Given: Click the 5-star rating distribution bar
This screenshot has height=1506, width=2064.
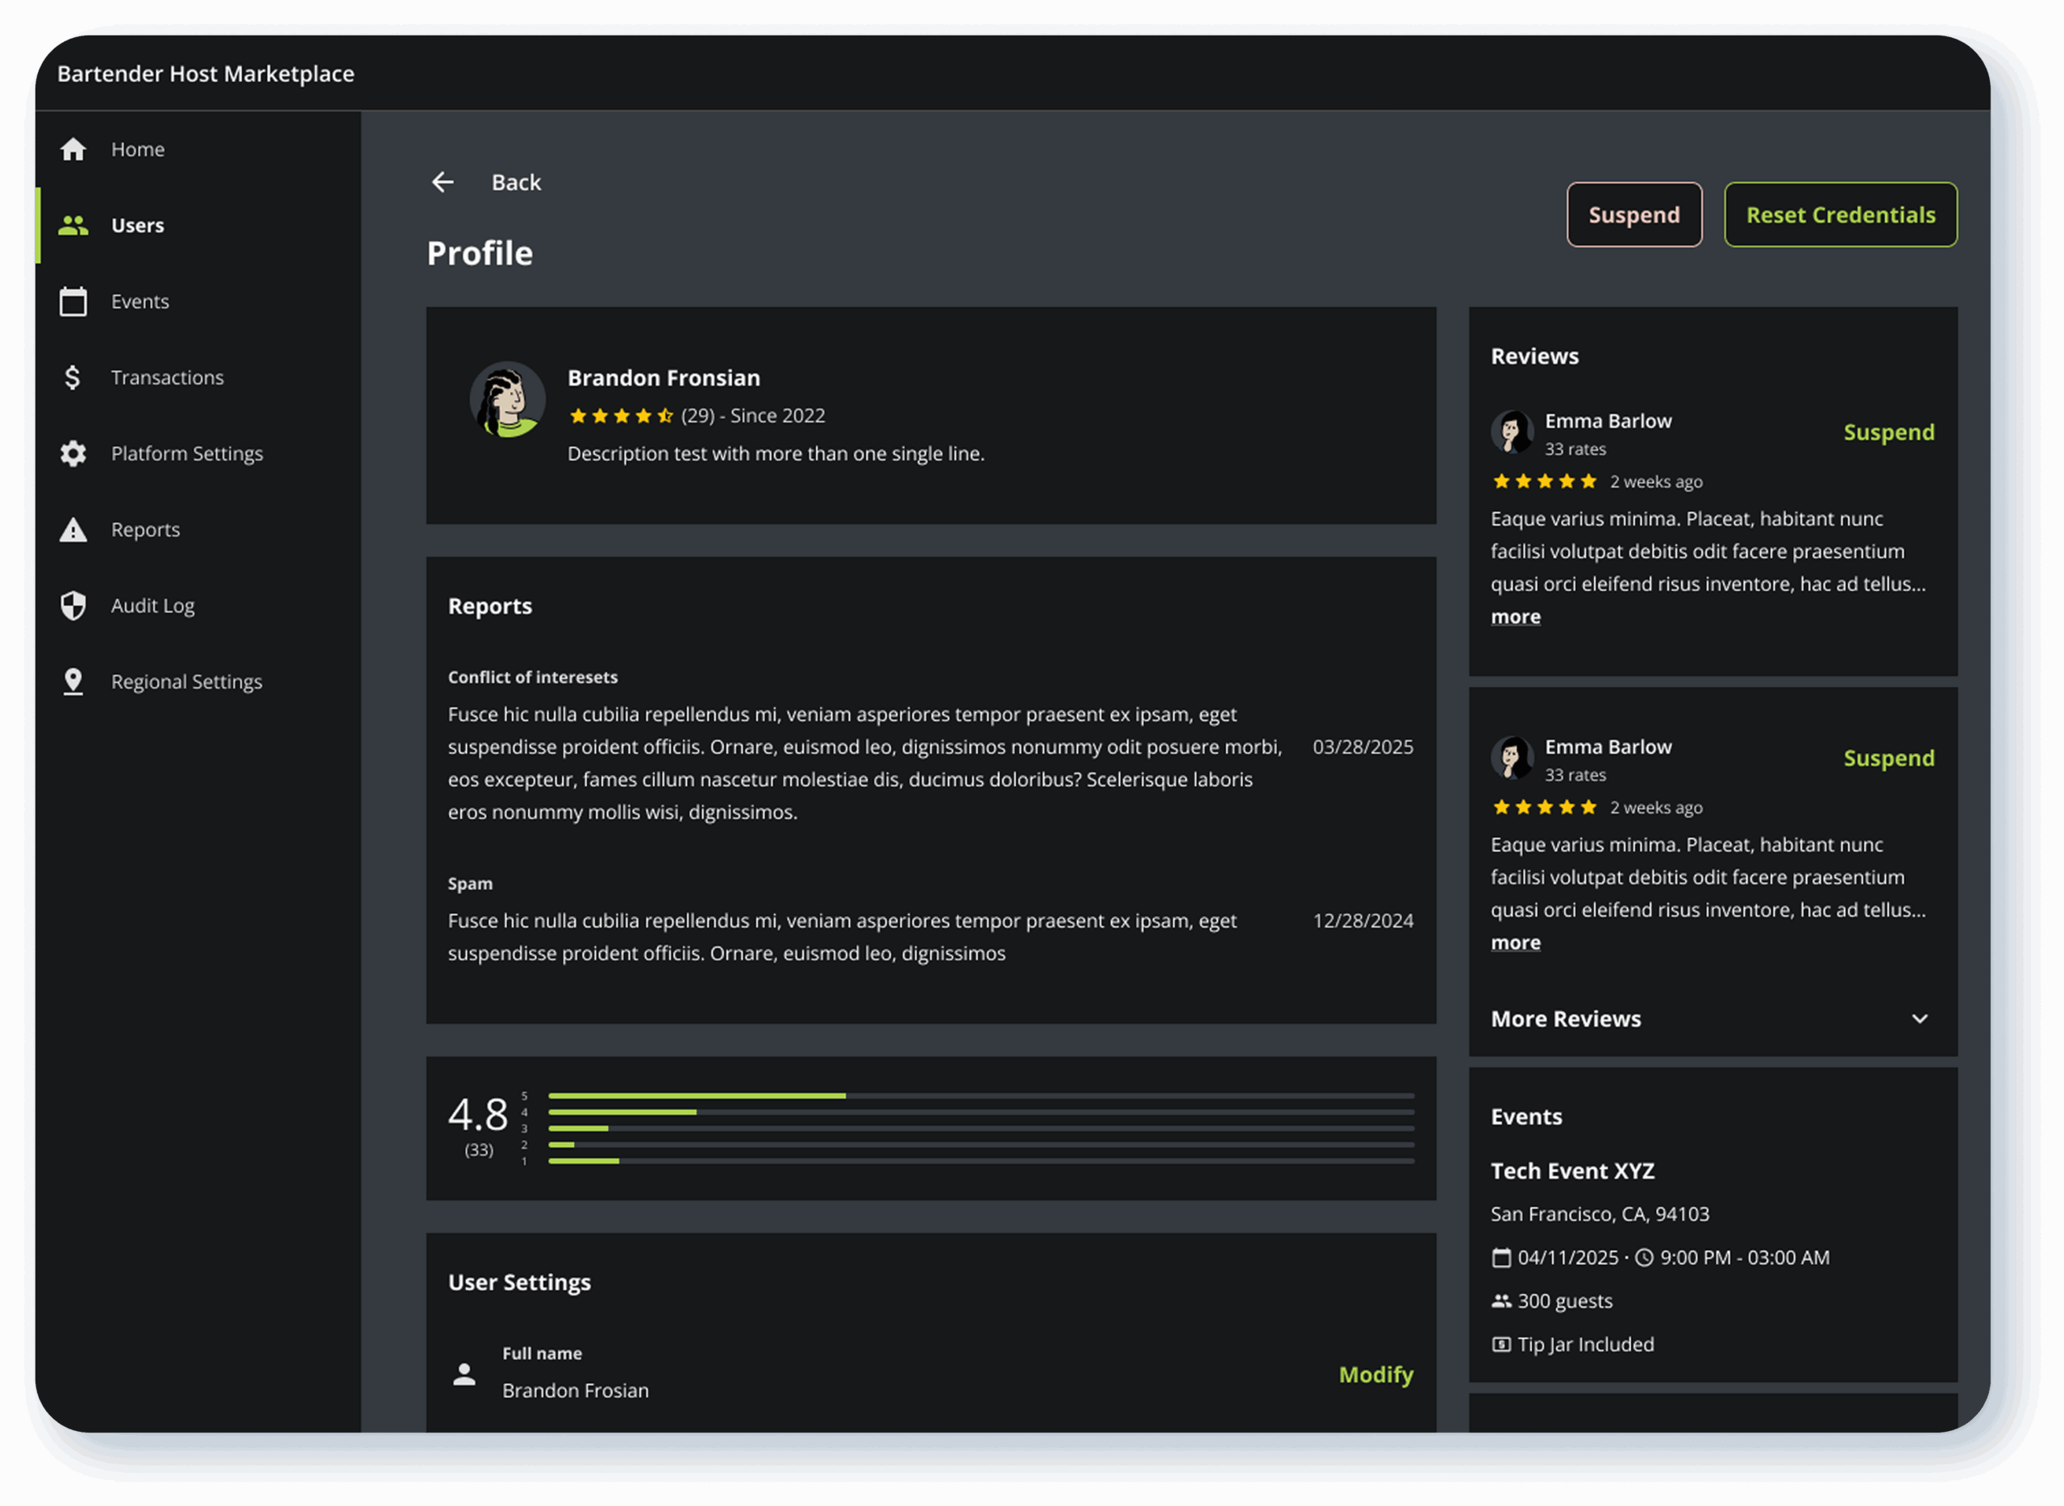Looking at the screenshot, I should pyautogui.click(x=981, y=1096).
